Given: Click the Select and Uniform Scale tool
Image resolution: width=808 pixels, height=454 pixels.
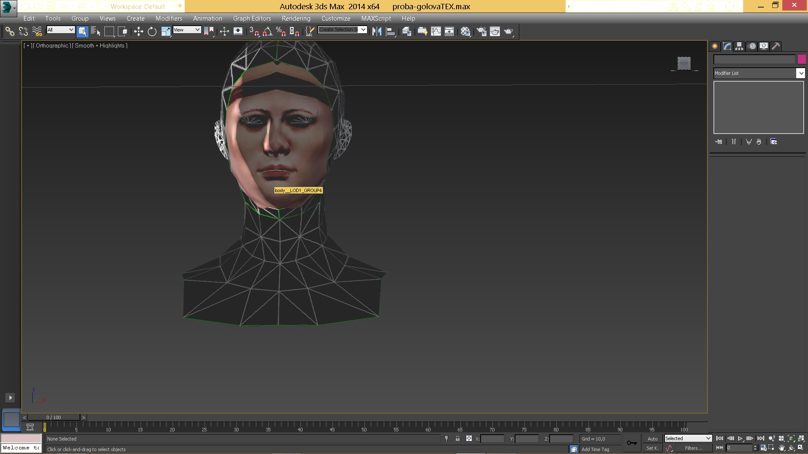Looking at the screenshot, I should 166,32.
